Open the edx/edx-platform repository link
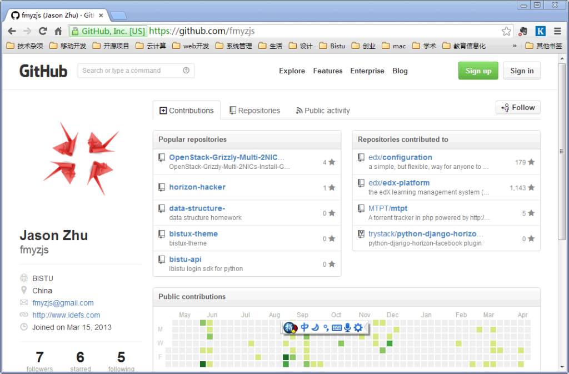The width and height of the screenshot is (569, 374). (x=398, y=183)
